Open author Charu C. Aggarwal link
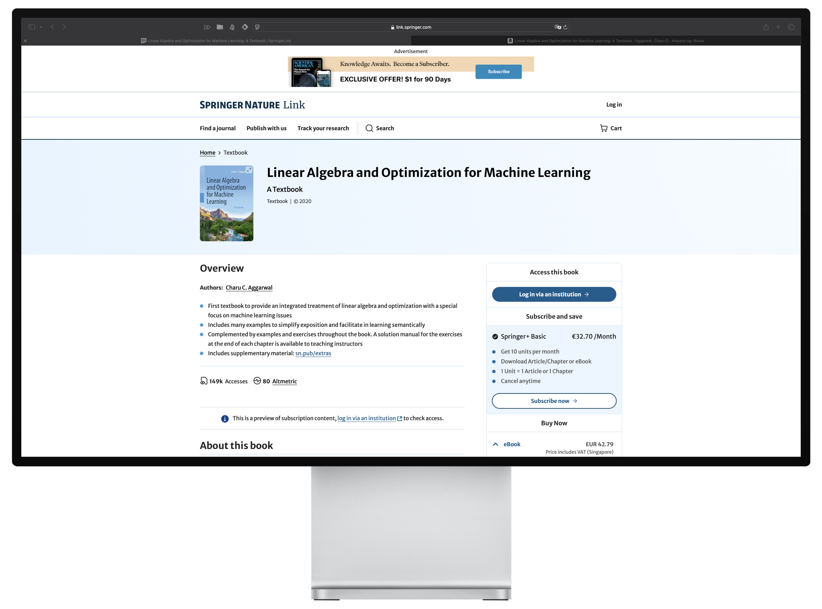The width and height of the screenshot is (822, 609). [249, 287]
